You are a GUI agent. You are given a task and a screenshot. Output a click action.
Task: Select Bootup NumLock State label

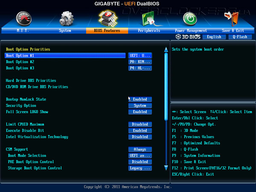pos(26,99)
